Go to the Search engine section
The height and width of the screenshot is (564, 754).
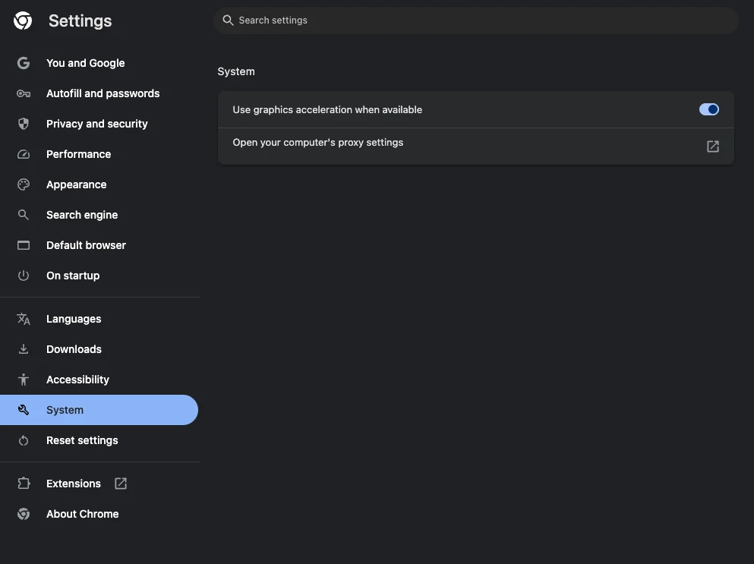(x=82, y=215)
